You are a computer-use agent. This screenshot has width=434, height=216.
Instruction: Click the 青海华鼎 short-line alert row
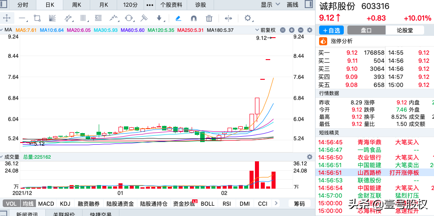(x=375, y=143)
